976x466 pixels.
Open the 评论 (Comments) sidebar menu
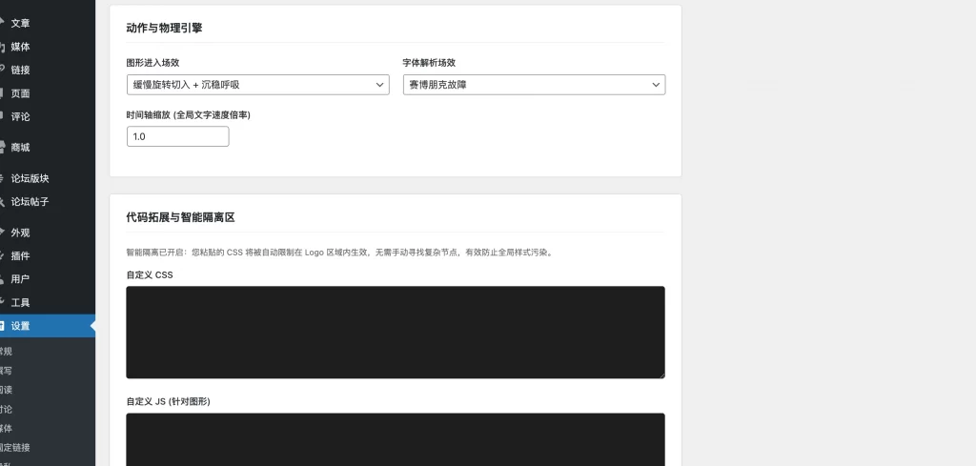point(20,116)
